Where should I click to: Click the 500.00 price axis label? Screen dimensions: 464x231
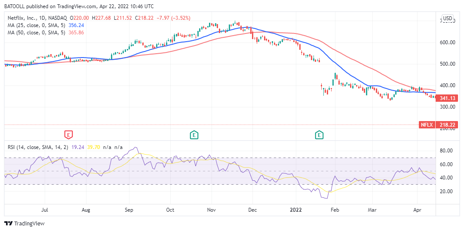click(x=446, y=64)
